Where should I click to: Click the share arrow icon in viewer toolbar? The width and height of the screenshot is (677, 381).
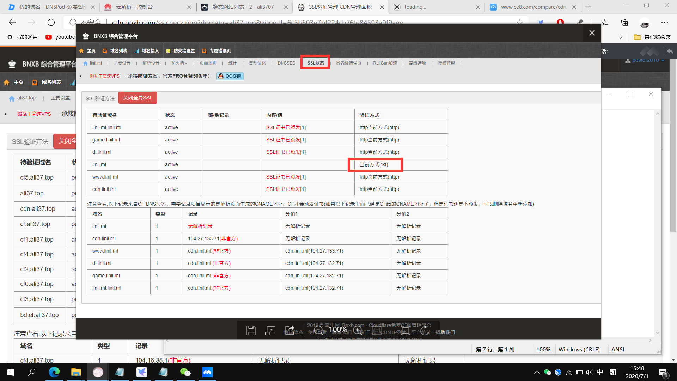point(290,331)
